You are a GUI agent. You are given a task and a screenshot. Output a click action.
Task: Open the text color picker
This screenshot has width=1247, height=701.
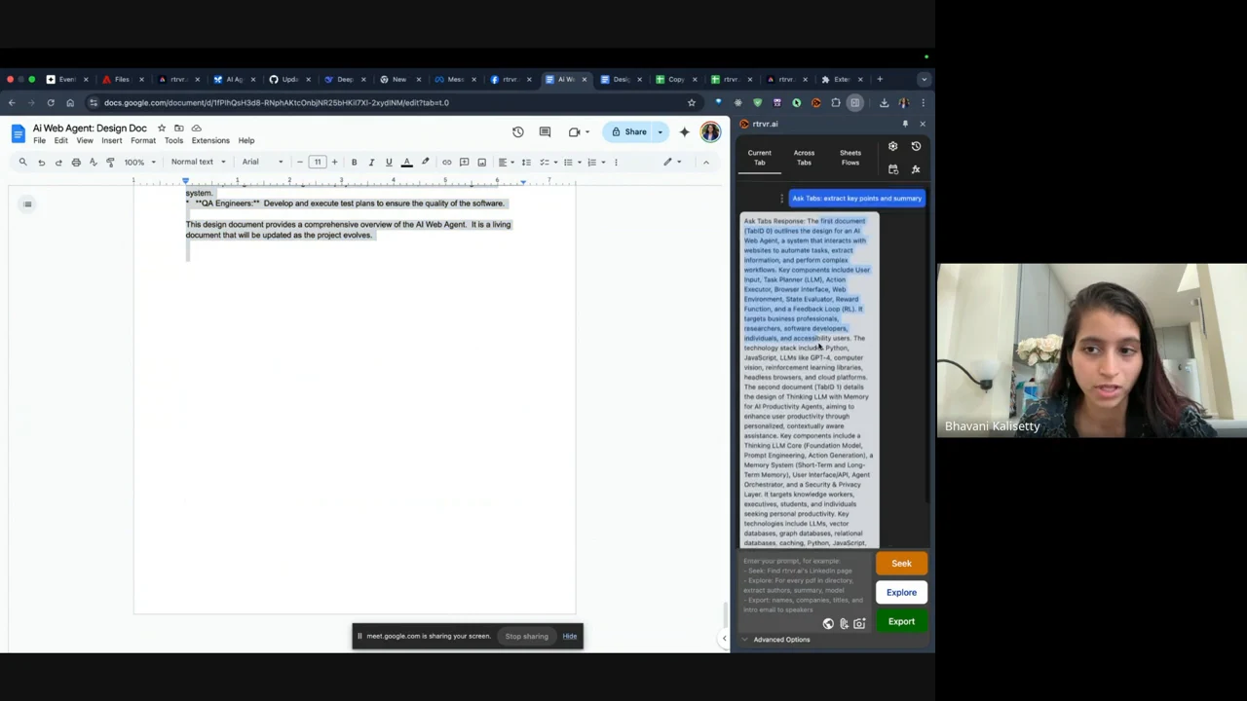407,163
